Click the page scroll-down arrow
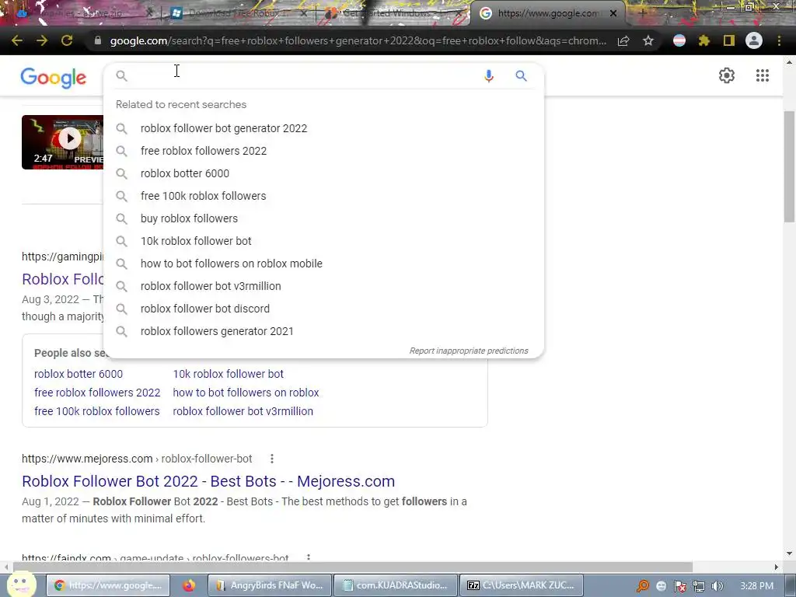 click(x=789, y=553)
